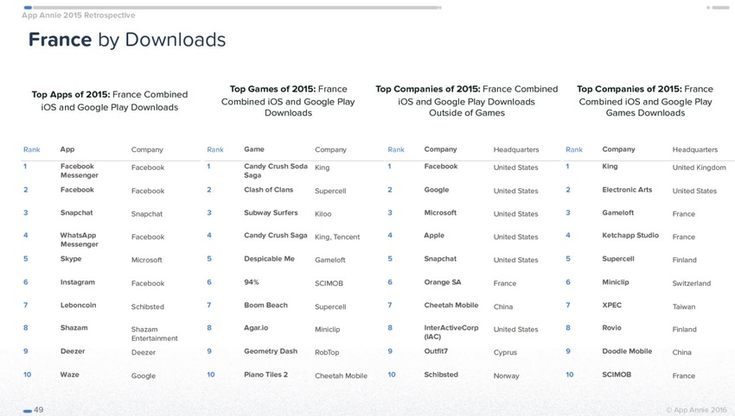Click 'Boom Beach' game
The width and height of the screenshot is (735, 416).
265,306
